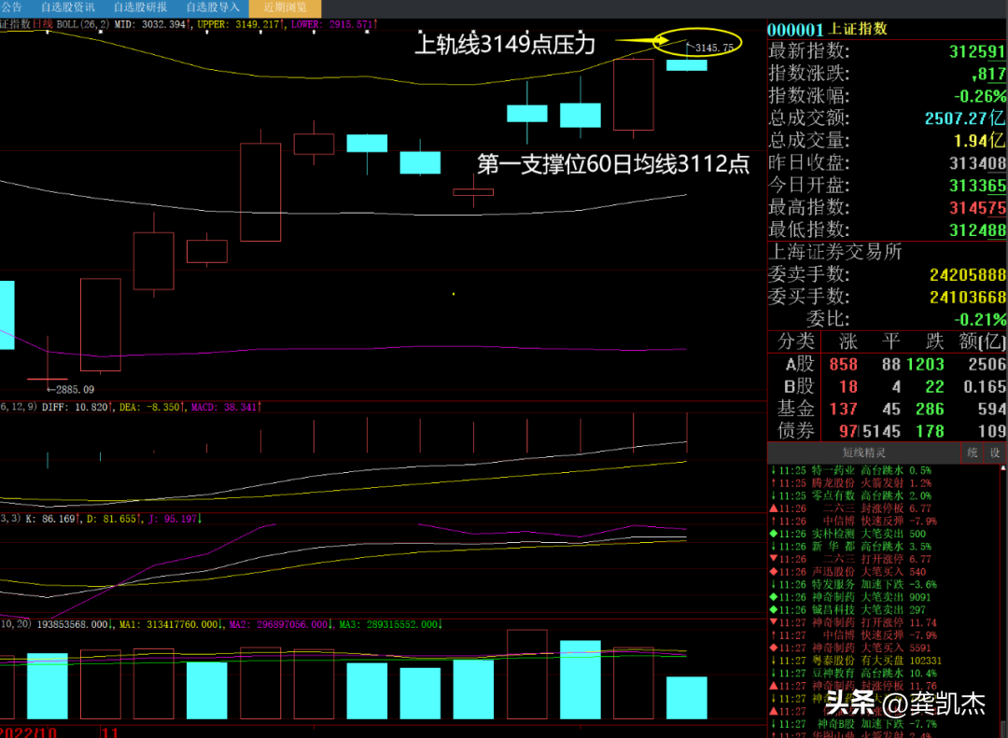Click the 委比 value -0.21%

[x=980, y=319]
